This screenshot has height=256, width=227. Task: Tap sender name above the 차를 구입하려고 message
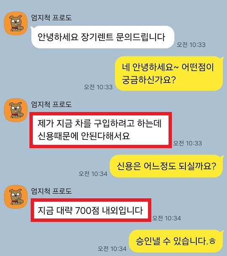point(51,104)
